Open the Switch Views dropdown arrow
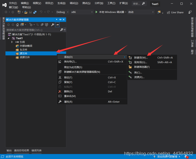 25,25
